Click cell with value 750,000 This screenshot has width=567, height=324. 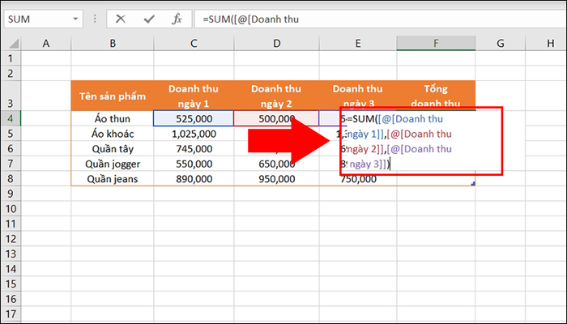(x=358, y=179)
